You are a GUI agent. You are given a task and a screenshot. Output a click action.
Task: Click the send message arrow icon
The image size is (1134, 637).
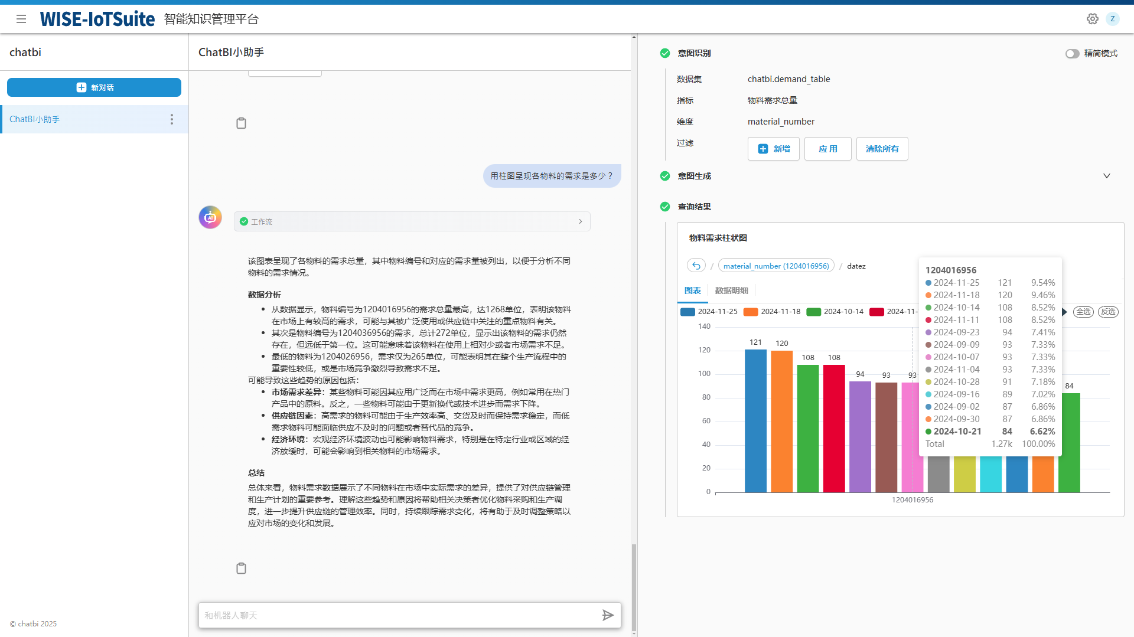coord(608,615)
